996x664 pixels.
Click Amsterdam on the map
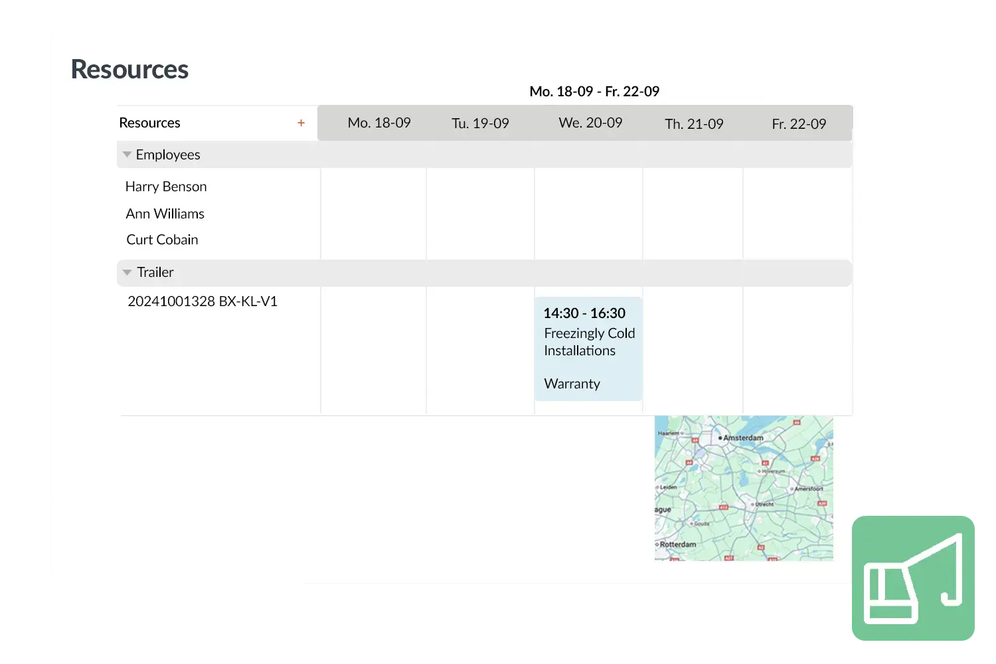pyautogui.click(x=740, y=438)
